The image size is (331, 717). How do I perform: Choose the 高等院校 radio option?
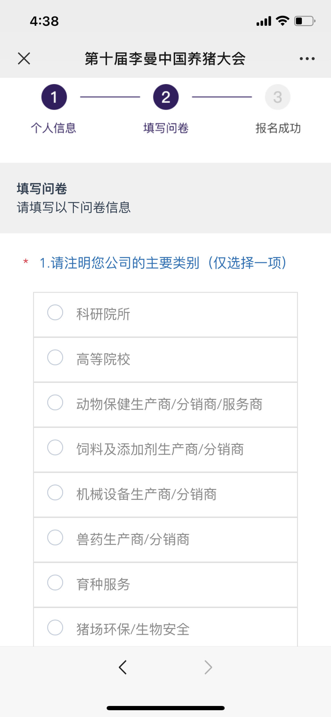point(55,357)
